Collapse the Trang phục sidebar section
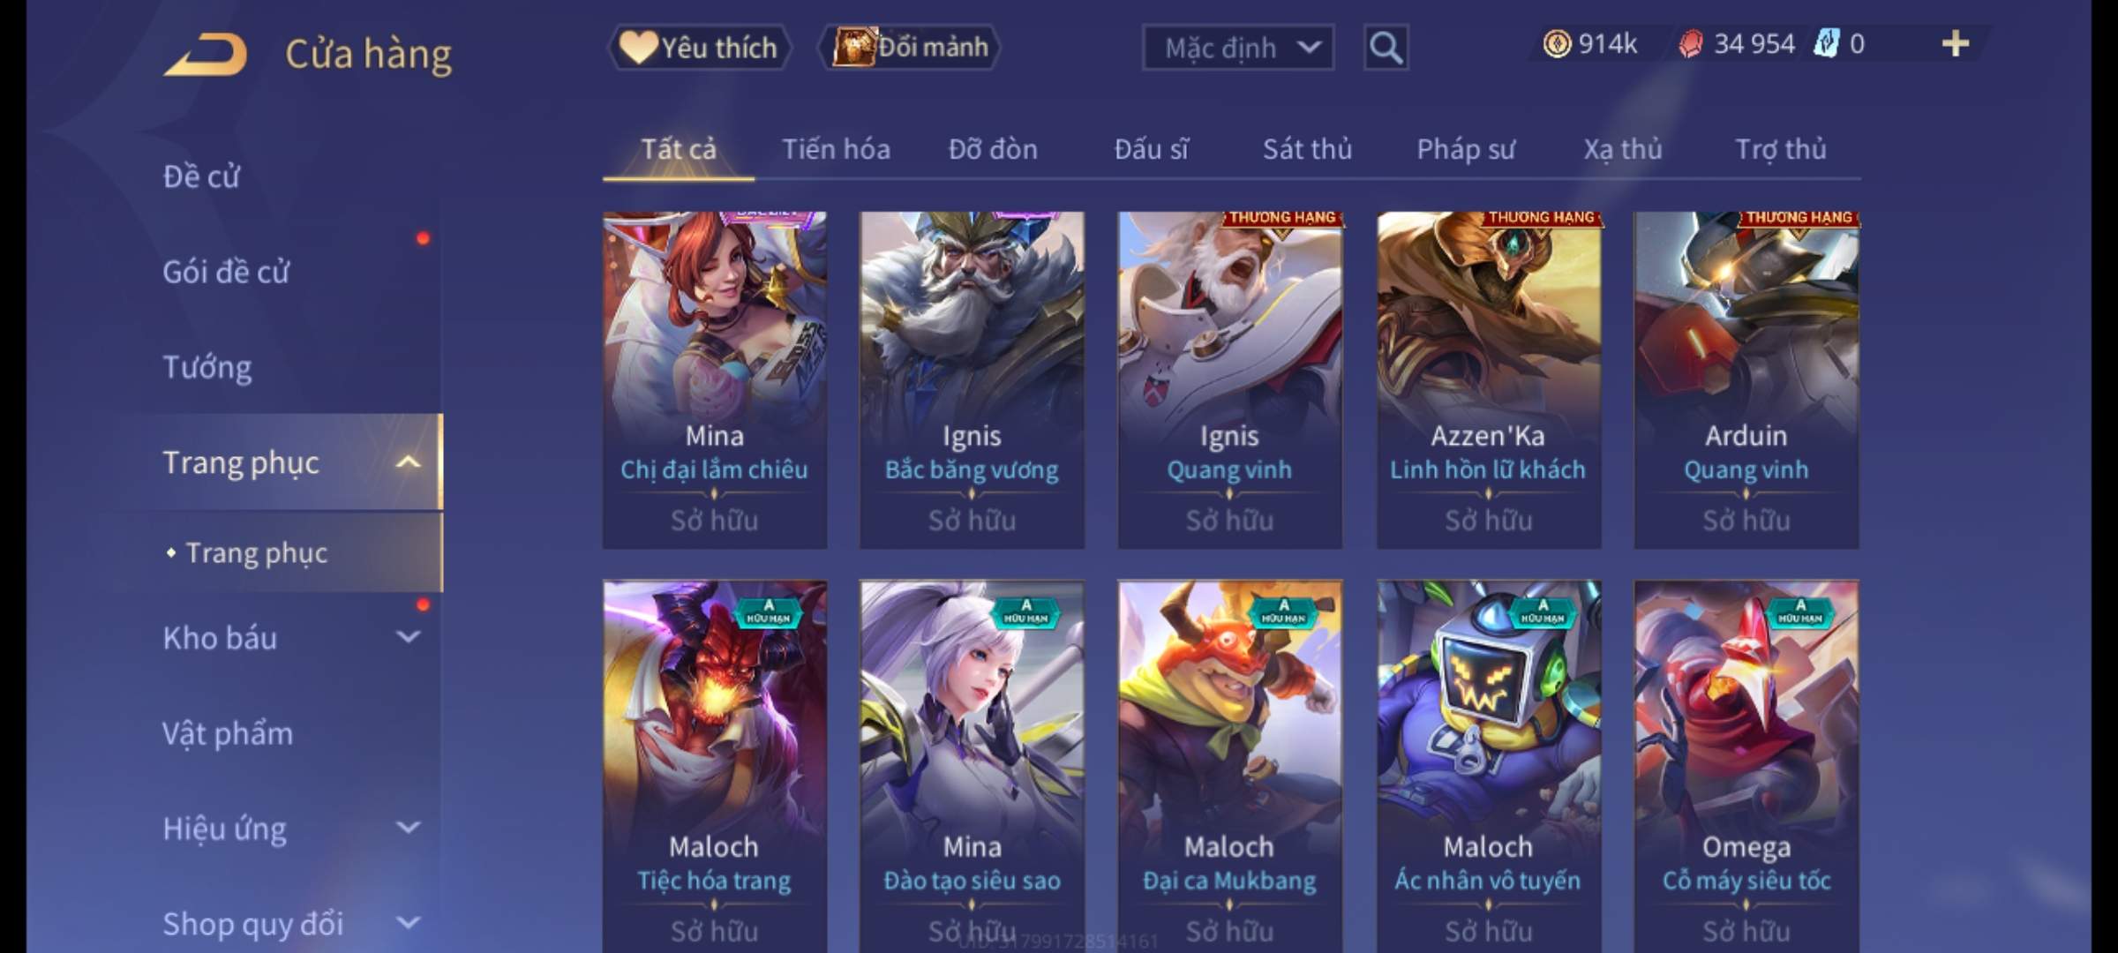This screenshot has width=2118, height=953. coord(408,462)
